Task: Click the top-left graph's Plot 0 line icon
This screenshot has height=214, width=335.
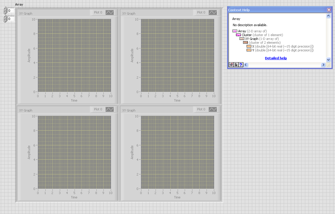Action: click(110, 13)
